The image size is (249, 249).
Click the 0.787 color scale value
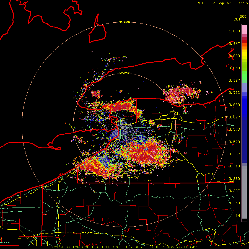point(234,80)
